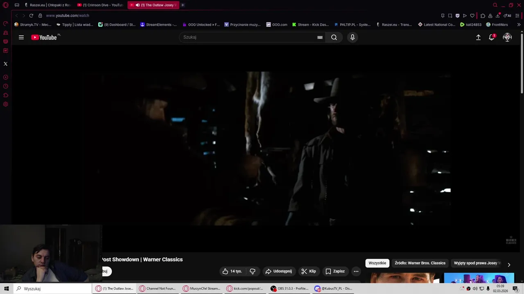Go to the YouTube home logo
Screen dimensions: 524x294
[x=44, y=37]
